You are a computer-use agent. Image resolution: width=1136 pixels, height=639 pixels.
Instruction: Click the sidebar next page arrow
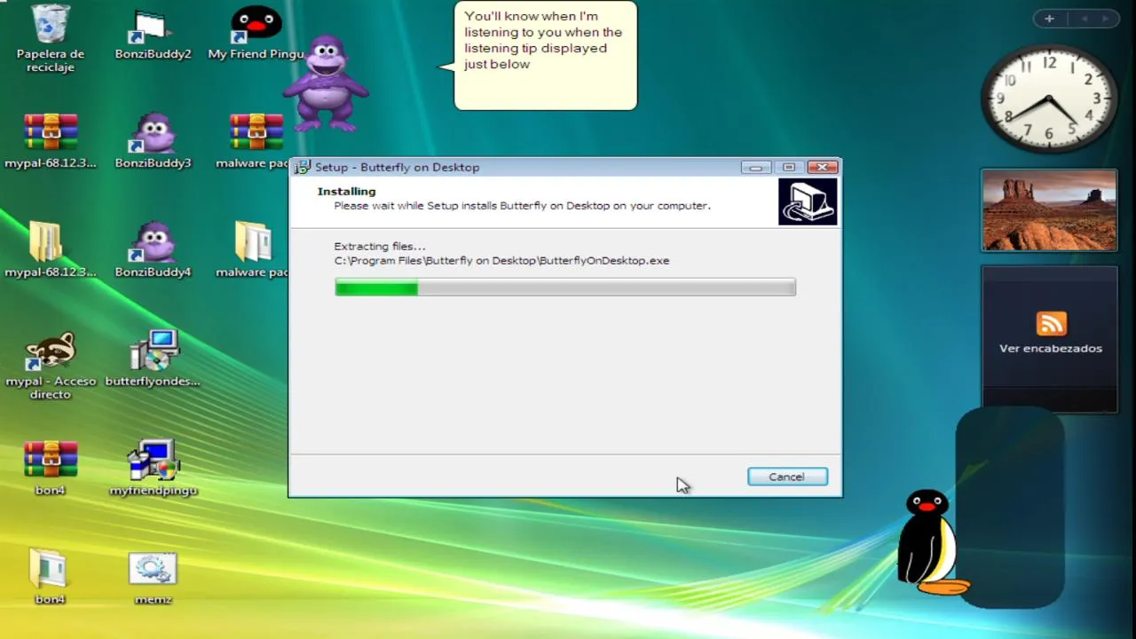pos(1106,19)
